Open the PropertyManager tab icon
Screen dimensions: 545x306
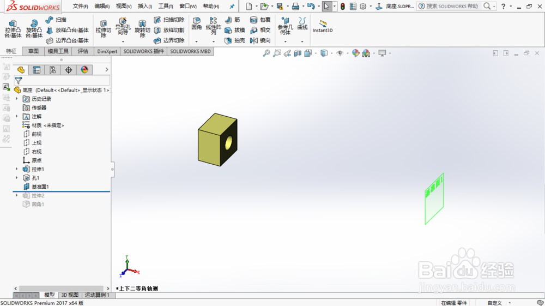[37, 70]
